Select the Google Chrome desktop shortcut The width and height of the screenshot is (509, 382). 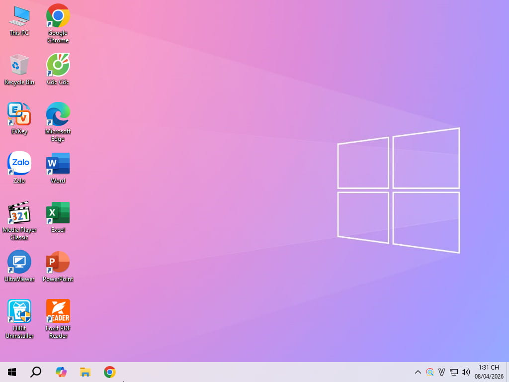pyautogui.click(x=58, y=23)
